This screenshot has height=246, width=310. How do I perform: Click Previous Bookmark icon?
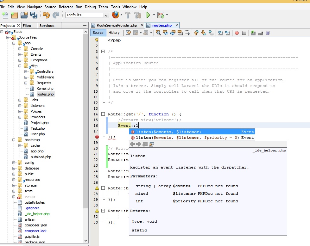(x=196, y=33)
